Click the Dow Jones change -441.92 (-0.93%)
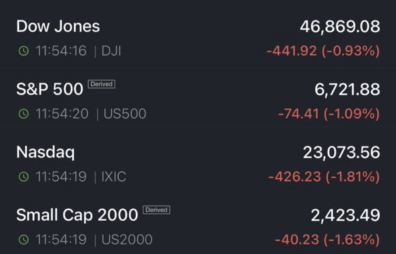Screen dimensions: 396x254 (x=323, y=51)
